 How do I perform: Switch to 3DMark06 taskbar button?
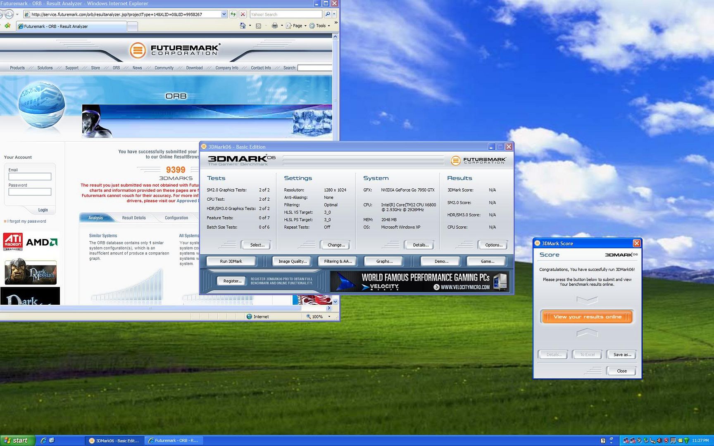click(114, 441)
